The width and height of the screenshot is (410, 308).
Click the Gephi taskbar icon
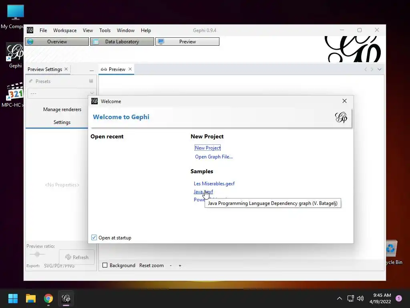[66, 298]
